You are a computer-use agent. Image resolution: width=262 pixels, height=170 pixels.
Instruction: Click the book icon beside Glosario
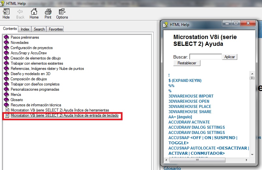coord(7,99)
